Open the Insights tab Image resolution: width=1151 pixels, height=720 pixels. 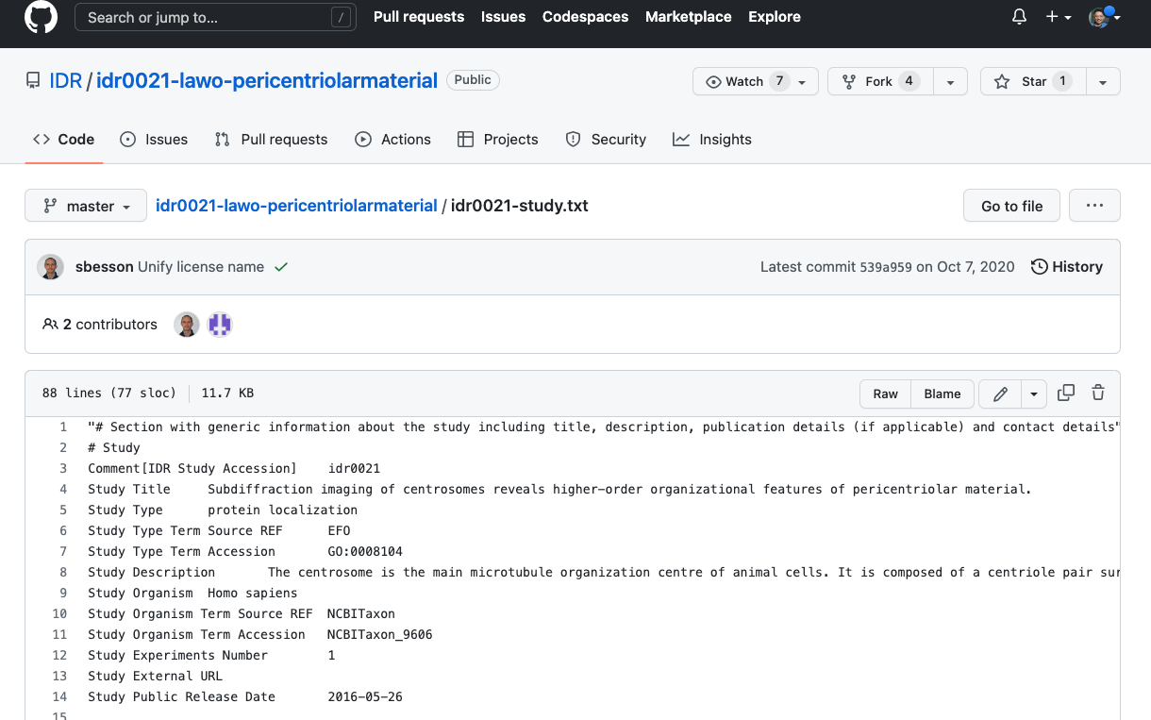711,139
